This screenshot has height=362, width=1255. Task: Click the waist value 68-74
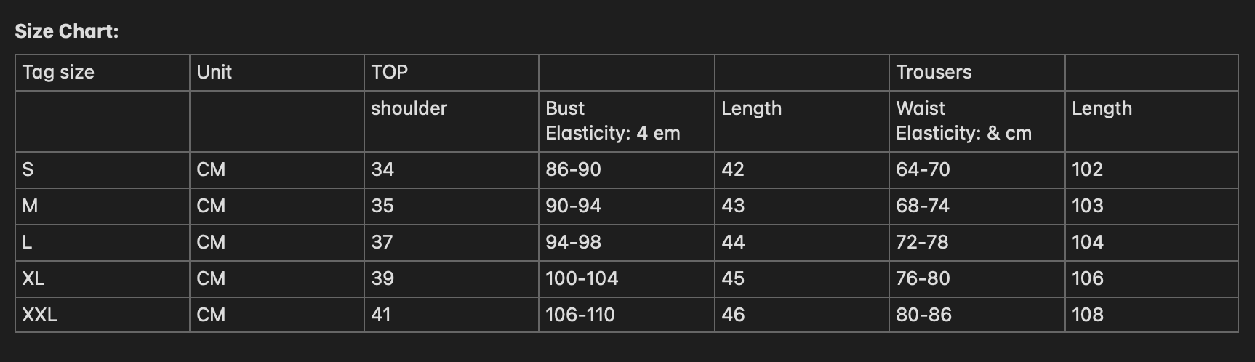click(x=923, y=206)
